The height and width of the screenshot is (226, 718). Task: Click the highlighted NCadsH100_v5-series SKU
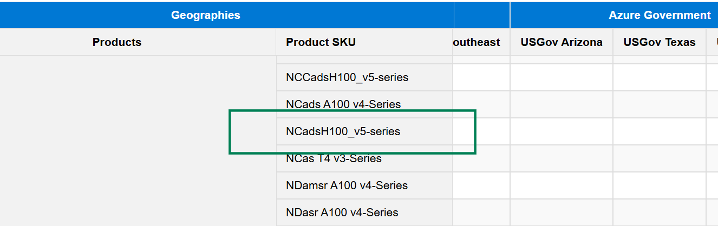tap(343, 131)
